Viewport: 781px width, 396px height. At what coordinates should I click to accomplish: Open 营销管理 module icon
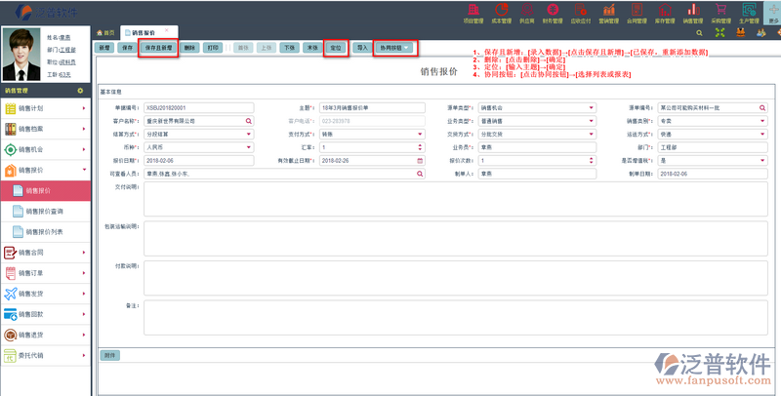point(608,10)
